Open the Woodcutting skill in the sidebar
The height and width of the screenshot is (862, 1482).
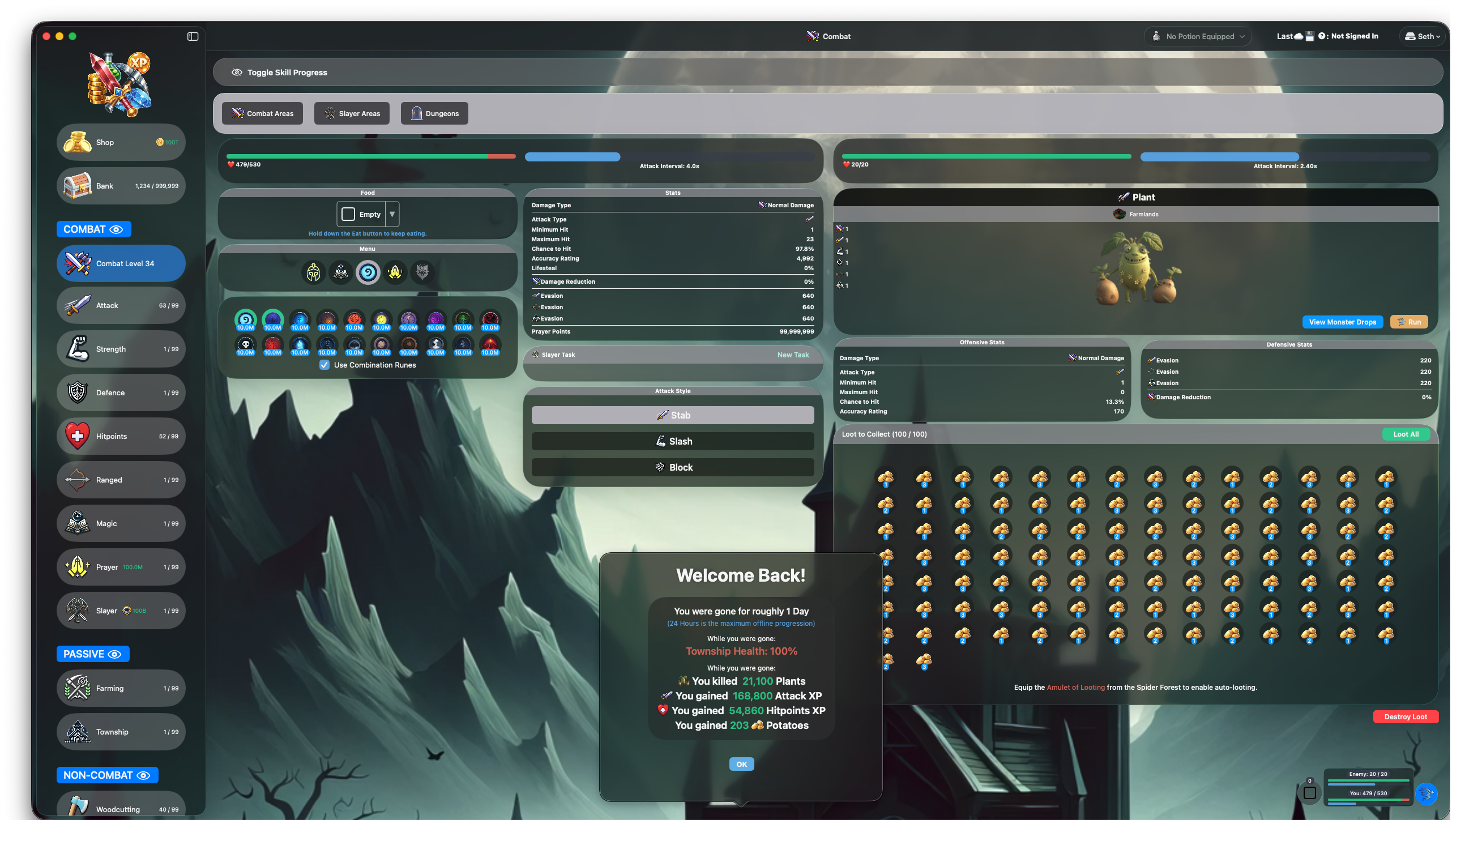point(120,809)
